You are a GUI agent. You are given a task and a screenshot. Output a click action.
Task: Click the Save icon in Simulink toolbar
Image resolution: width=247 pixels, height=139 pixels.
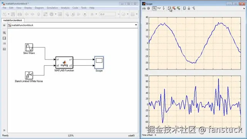point(13,14)
